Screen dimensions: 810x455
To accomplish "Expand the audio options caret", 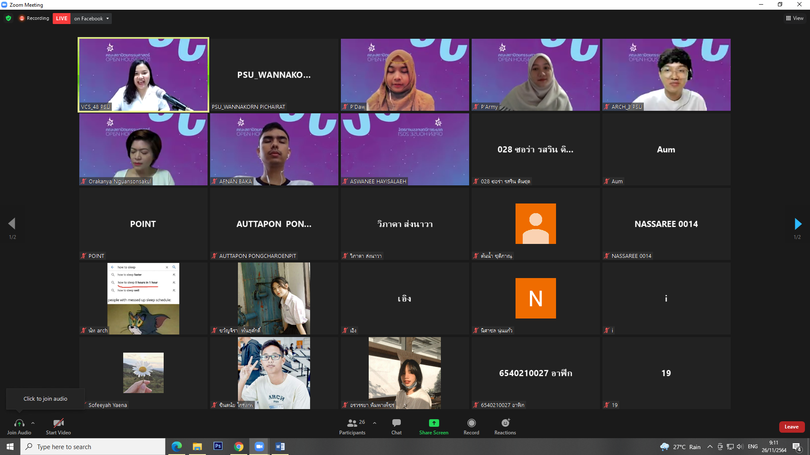I will (x=33, y=423).
